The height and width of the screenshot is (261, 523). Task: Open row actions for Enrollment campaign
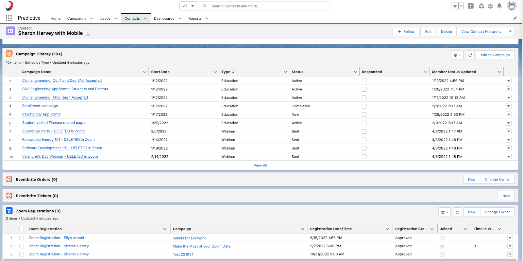point(509,106)
